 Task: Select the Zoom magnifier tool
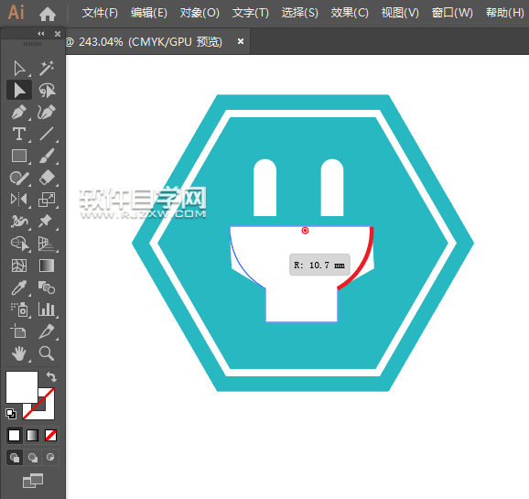[47, 353]
